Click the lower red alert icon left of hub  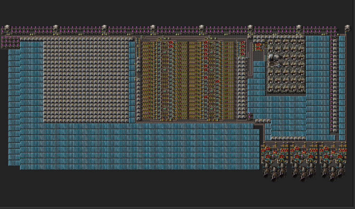(x=258, y=49)
